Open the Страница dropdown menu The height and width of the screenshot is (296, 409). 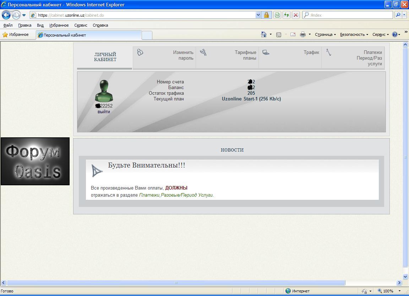[x=325, y=34]
